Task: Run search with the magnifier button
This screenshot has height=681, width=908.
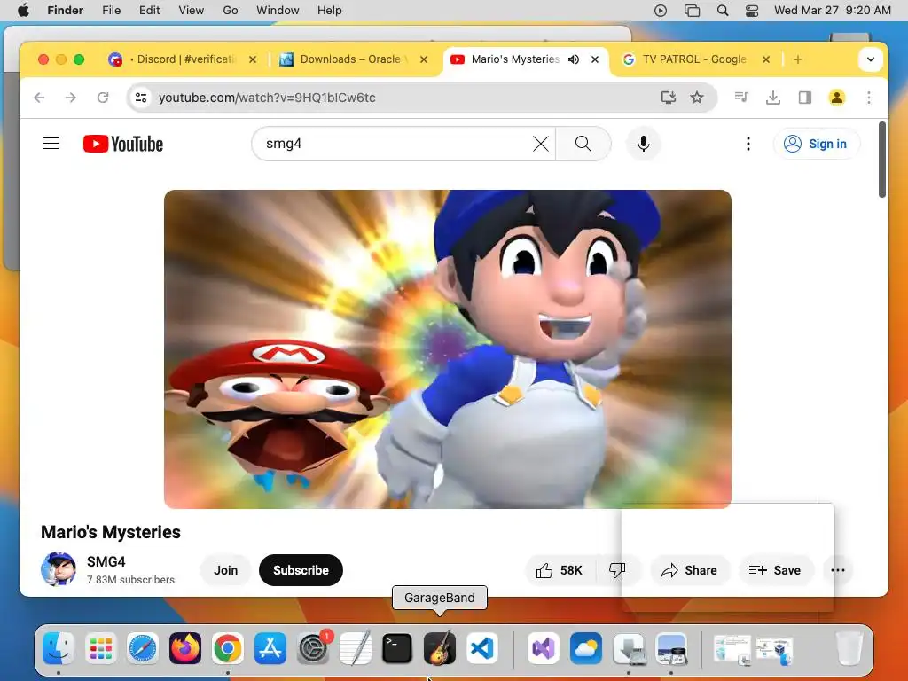Action: tap(583, 144)
